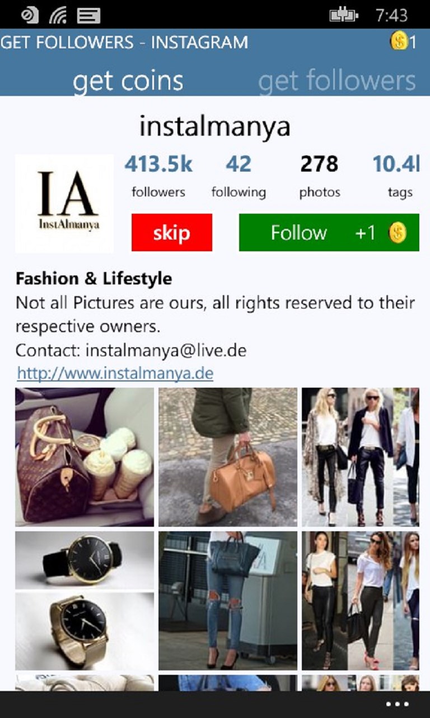Open the tan leather handbag photo

pyautogui.click(x=228, y=457)
